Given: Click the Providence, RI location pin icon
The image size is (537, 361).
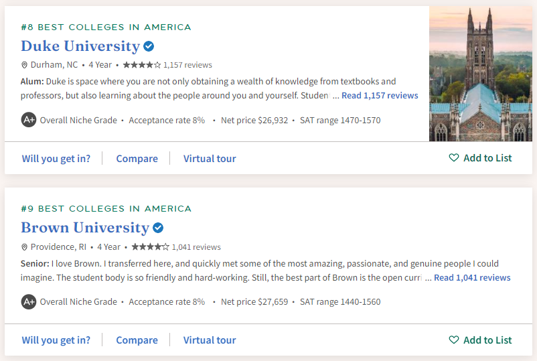Looking at the screenshot, I should pyautogui.click(x=25, y=247).
